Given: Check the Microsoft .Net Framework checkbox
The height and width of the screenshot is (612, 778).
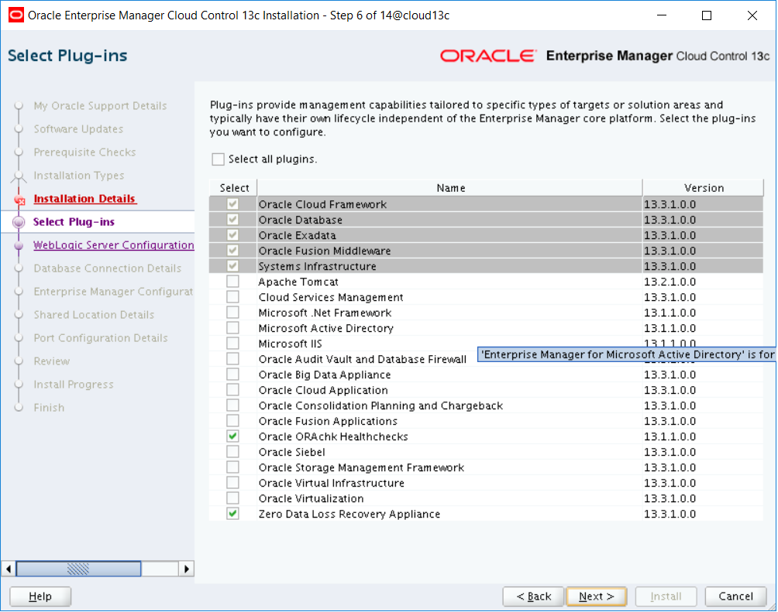Looking at the screenshot, I should pos(232,313).
